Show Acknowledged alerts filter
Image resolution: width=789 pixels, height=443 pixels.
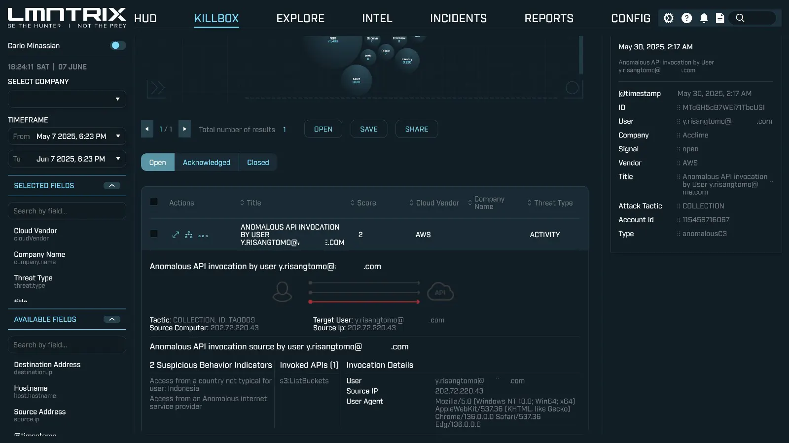pos(206,163)
